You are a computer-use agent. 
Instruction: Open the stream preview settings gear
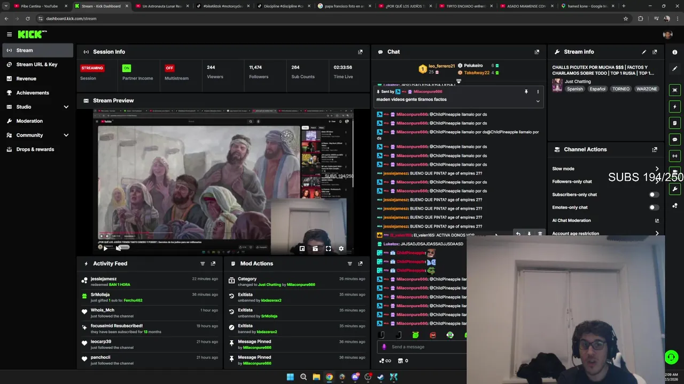(341, 249)
